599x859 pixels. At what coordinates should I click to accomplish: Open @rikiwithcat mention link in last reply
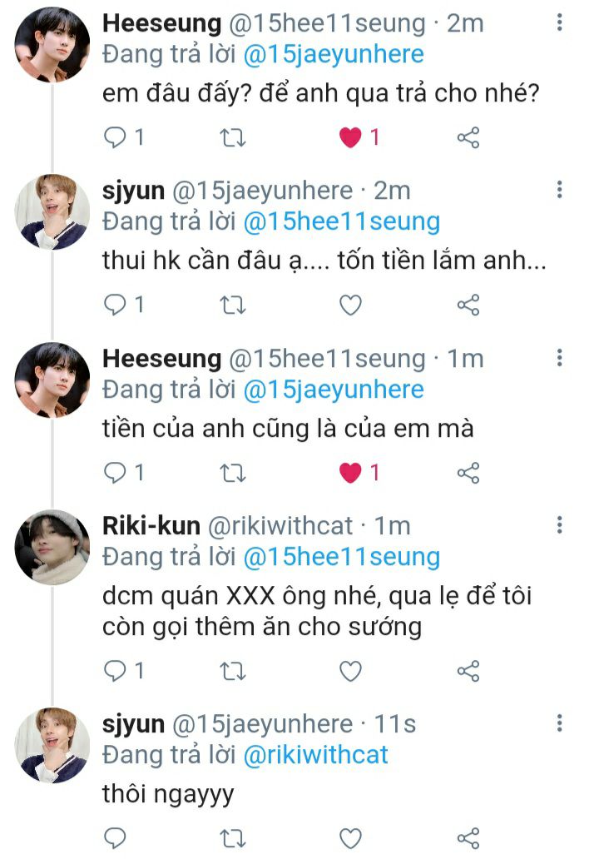pyautogui.click(x=315, y=755)
